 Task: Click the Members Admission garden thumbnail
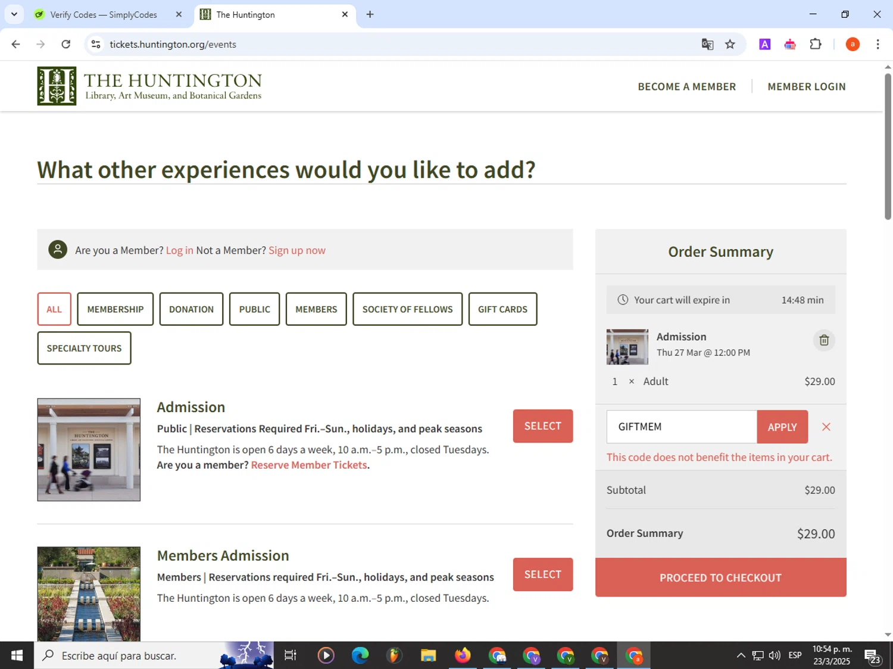(89, 593)
